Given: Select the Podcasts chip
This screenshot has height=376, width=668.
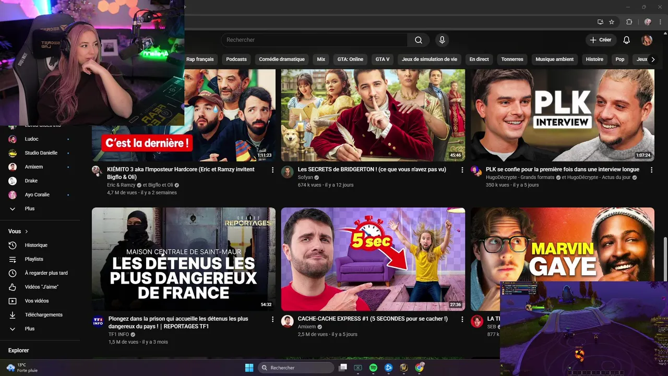Looking at the screenshot, I should point(236,60).
